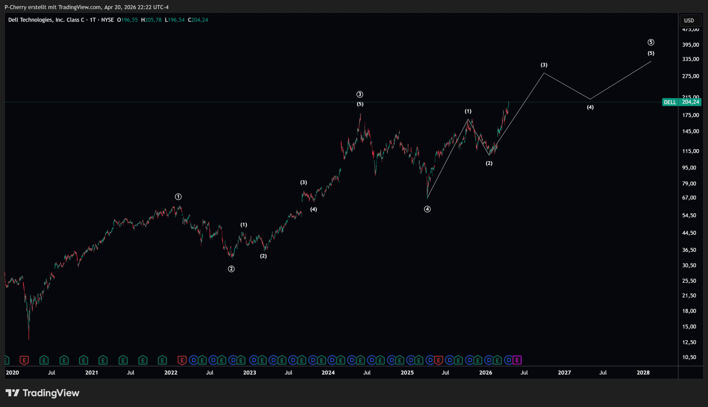Click the TradingView logo
Screen dimensions: 708x407
43,393
